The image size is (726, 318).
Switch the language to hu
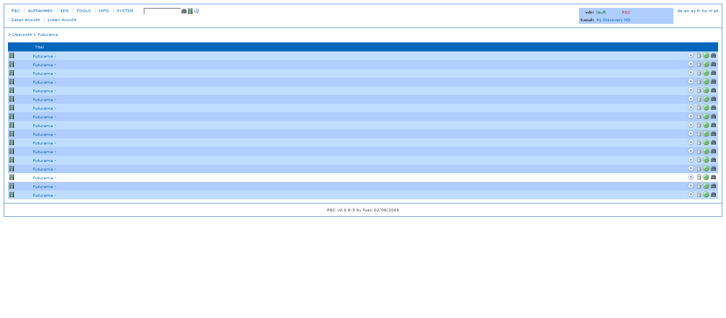(x=704, y=11)
